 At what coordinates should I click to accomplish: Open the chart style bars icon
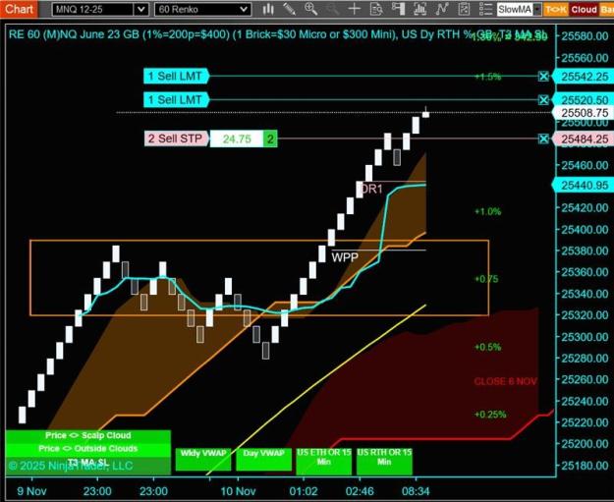[x=268, y=9]
